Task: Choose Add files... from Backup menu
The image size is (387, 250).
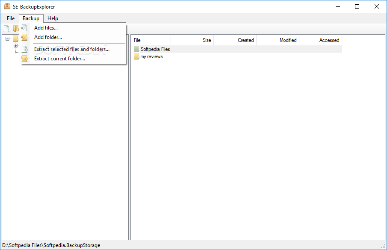Action: pos(73,28)
